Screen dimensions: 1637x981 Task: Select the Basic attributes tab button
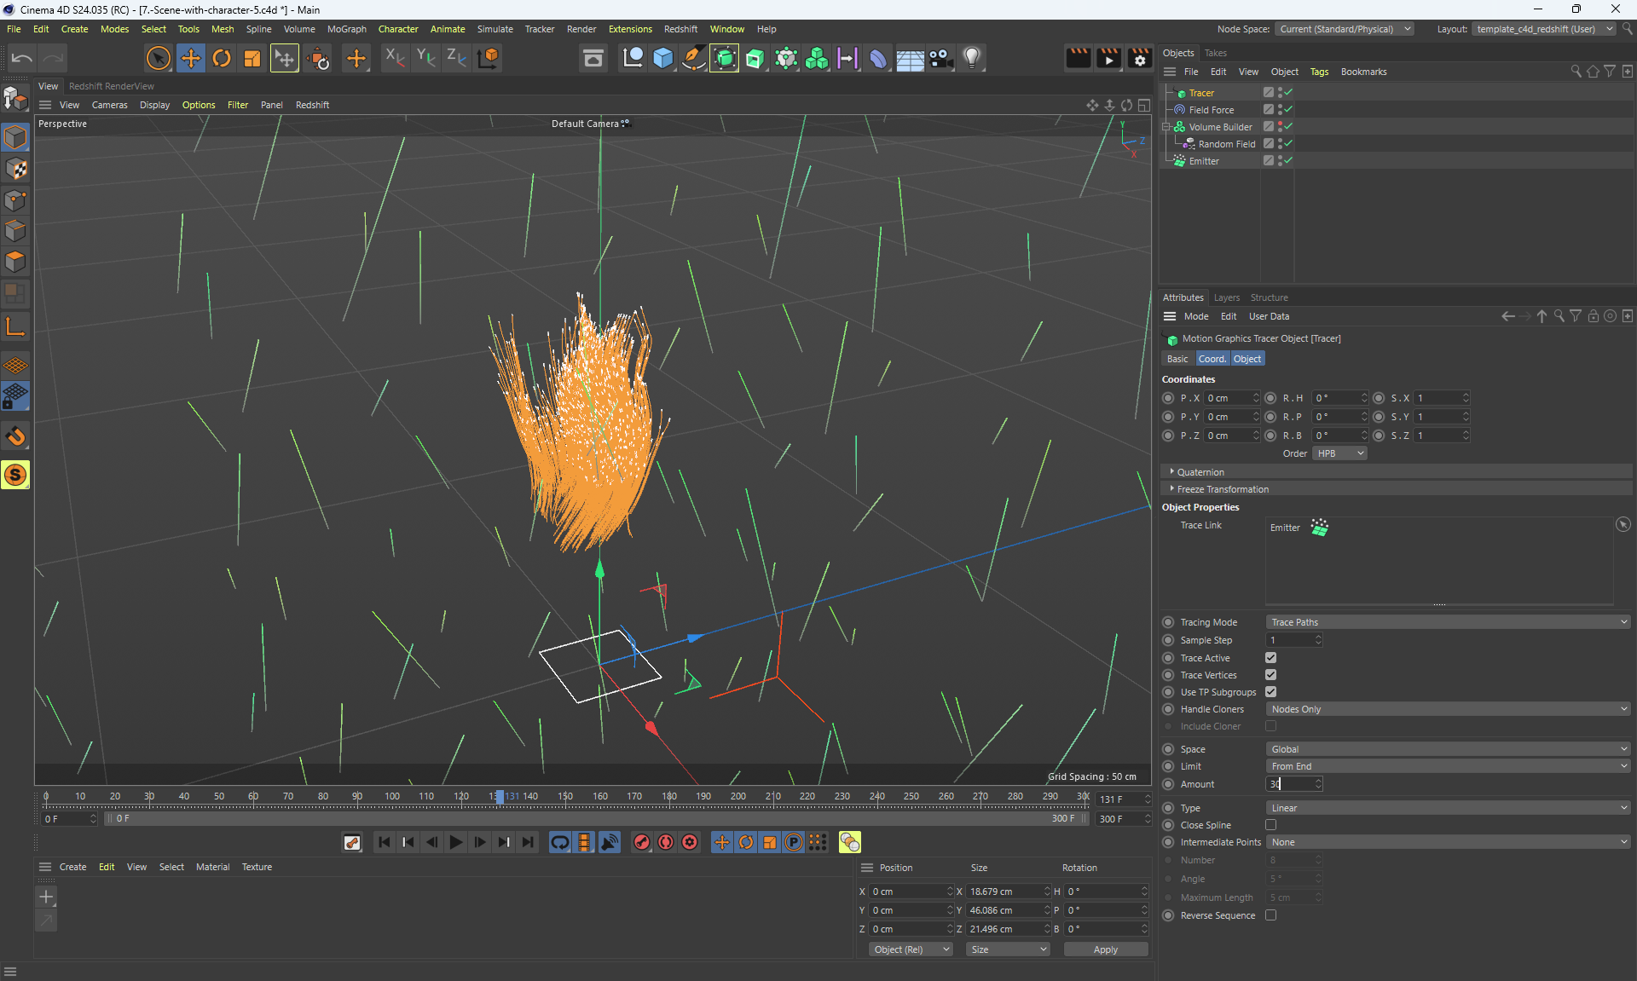[1177, 359]
